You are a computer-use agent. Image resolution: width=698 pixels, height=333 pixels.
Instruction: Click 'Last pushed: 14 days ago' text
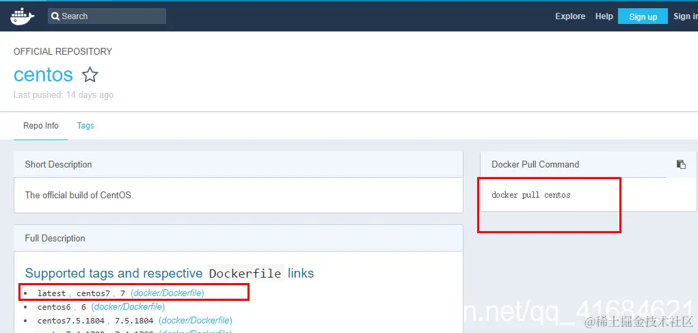coord(63,95)
